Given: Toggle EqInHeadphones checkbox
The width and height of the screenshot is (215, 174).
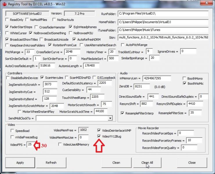Looking at the screenshot, I should pos(71,27).
